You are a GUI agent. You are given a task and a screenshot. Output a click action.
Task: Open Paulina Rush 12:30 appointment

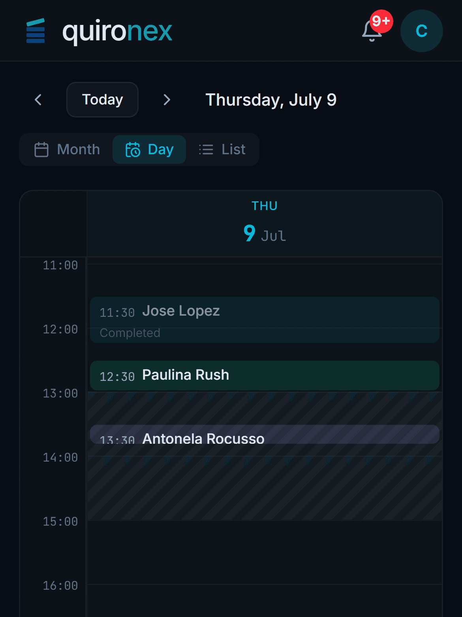pyautogui.click(x=265, y=375)
